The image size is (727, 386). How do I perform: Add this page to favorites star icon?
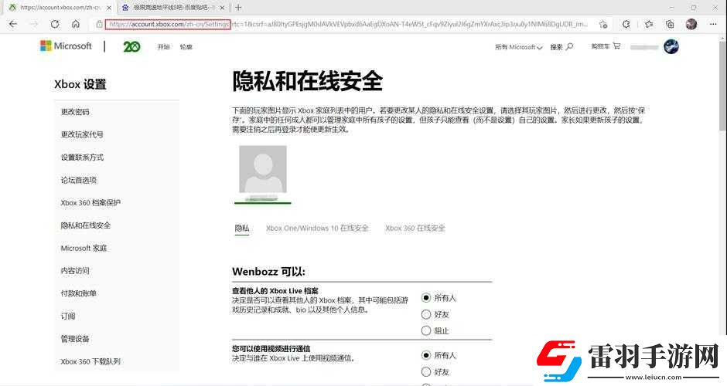tap(602, 24)
